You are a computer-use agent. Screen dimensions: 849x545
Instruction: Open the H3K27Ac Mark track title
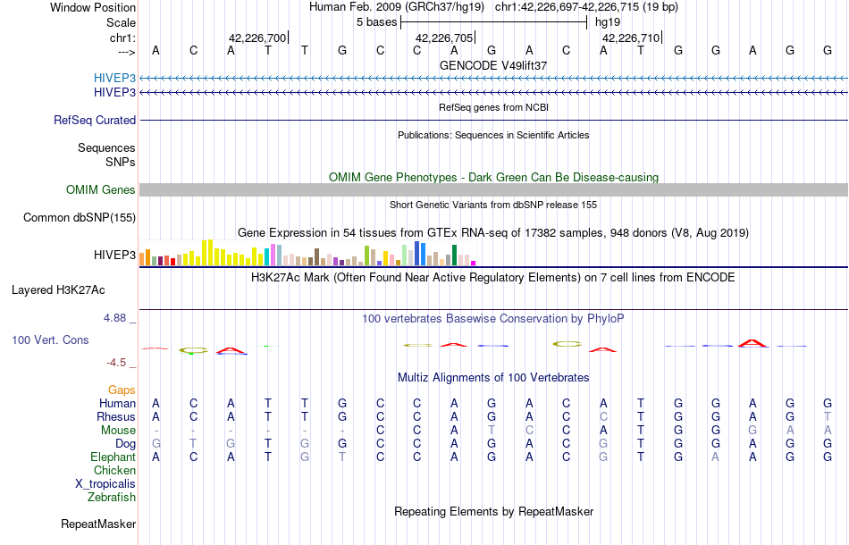pyautogui.click(x=493, y=278)
